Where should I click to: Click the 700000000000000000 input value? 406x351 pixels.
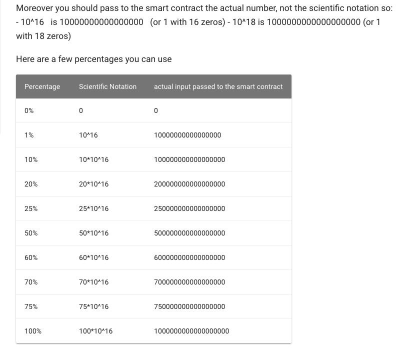[x=189, y=282]
